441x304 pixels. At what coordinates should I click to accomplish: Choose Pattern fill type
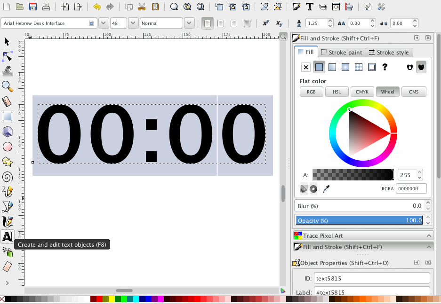(x=359, y=67)
